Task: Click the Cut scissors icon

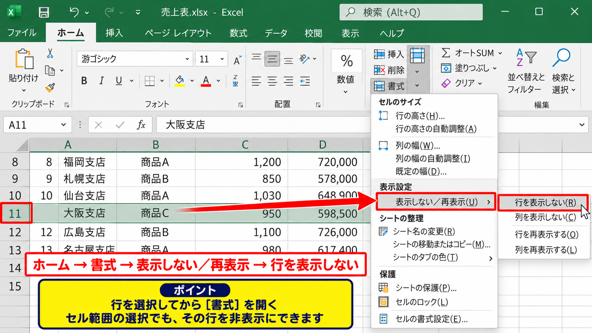Action: 50,54
